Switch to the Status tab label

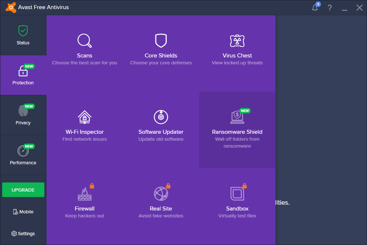point(23,43)
